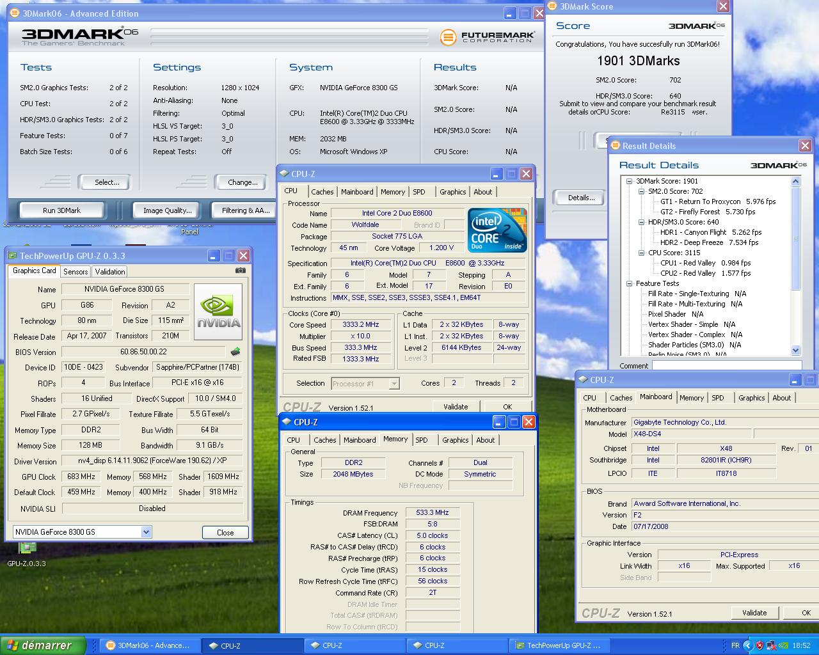This screenshot has height=655, width=819.
Task: Click the Result Details scrollbar up arrow
Action: click(796, 182)
